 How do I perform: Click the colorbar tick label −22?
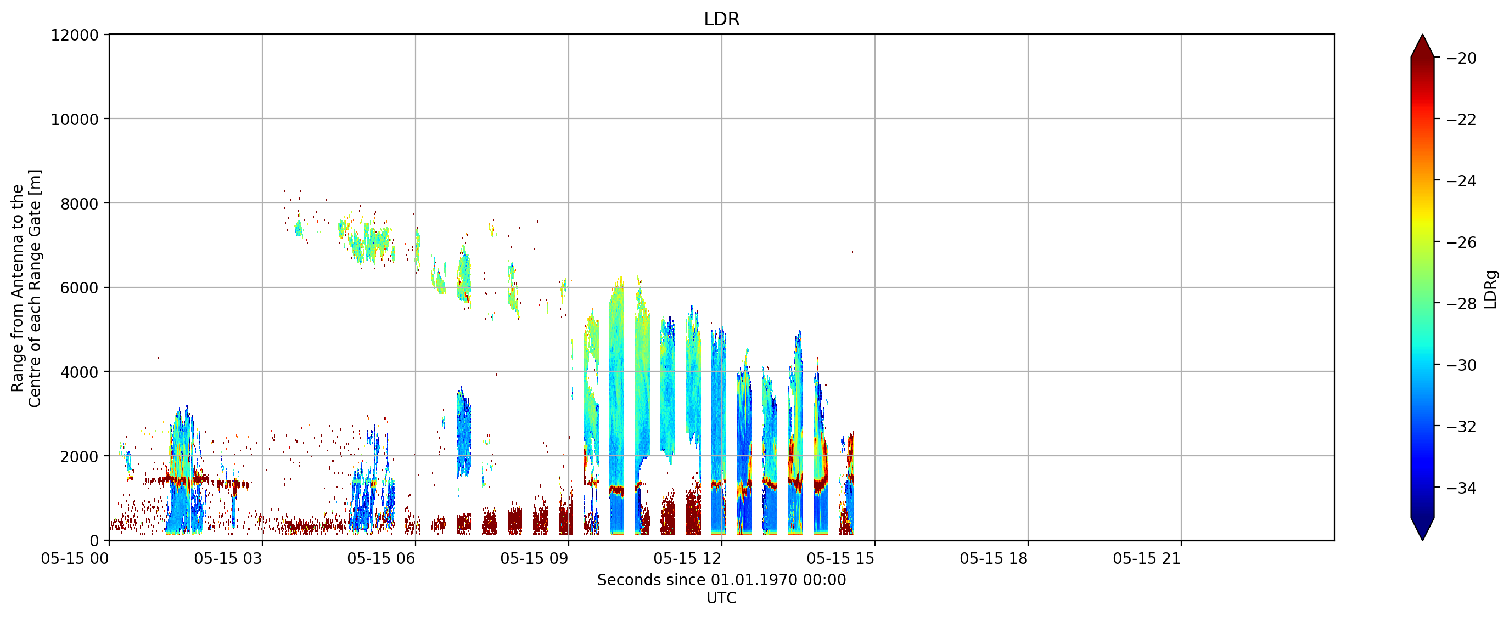pyautogui.click(x=1462, y=120)
